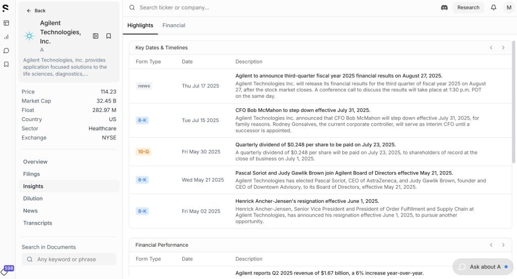This screenshot has height=279, width=517.
Task: Go to next Financial Performance page
Action: pyautogui.click(x=503, y=245)
